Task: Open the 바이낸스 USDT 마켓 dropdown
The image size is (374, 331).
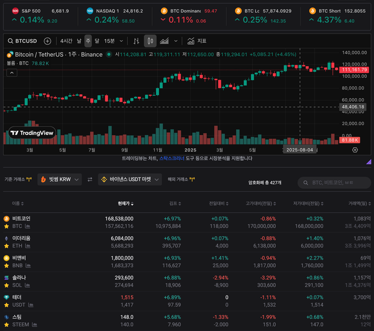Action: [x=130, y=180]
